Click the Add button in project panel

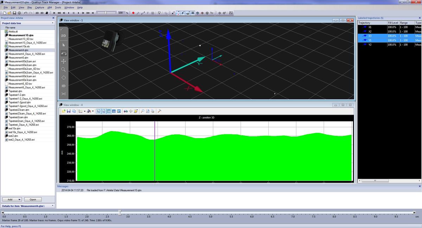pos(12,199)
